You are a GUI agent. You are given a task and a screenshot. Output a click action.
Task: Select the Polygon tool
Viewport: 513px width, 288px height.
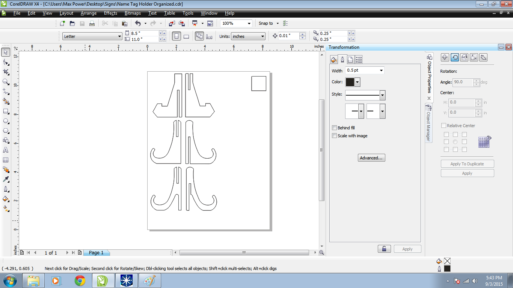(x=6, y=130)
